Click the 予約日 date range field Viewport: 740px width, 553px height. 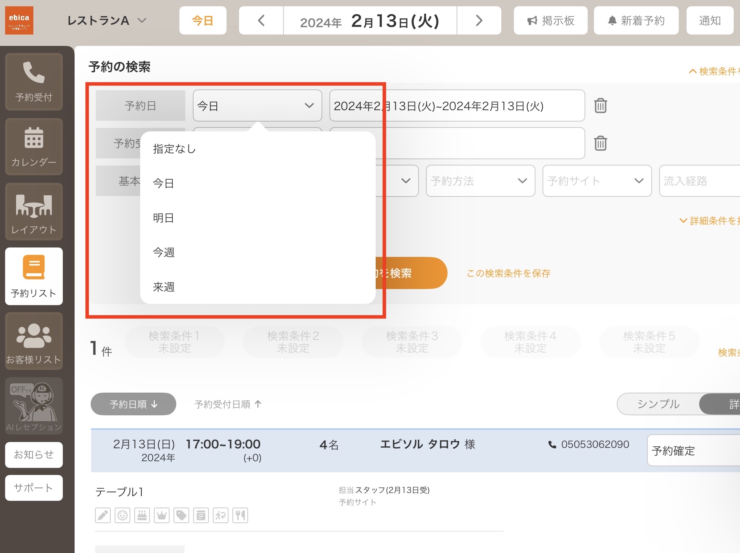[457, 106]
